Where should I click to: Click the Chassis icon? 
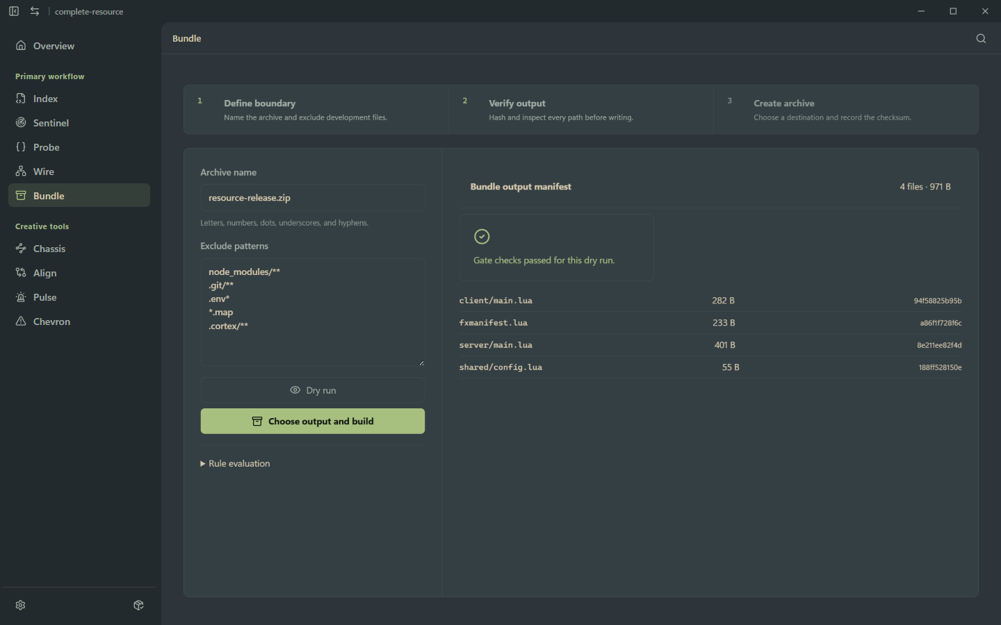click(21, 249)
